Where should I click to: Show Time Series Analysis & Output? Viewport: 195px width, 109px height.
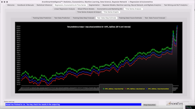pyautogui.click(x=89, y=12)
